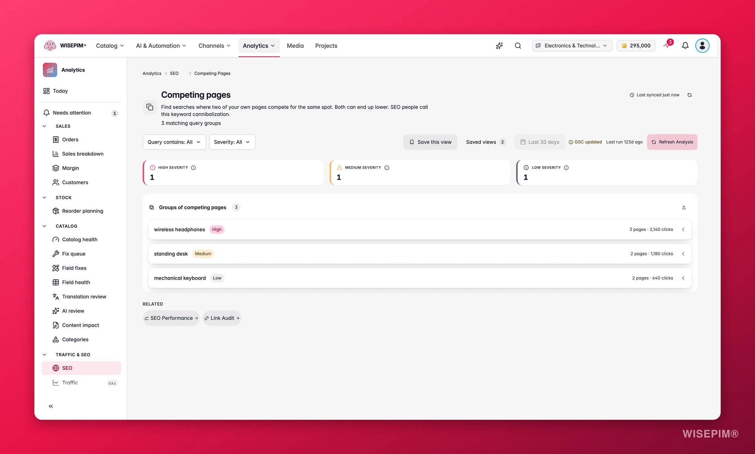Click the High Severity info icon
Viewport: 755px width, 454px height.
[x=193, y=167]
